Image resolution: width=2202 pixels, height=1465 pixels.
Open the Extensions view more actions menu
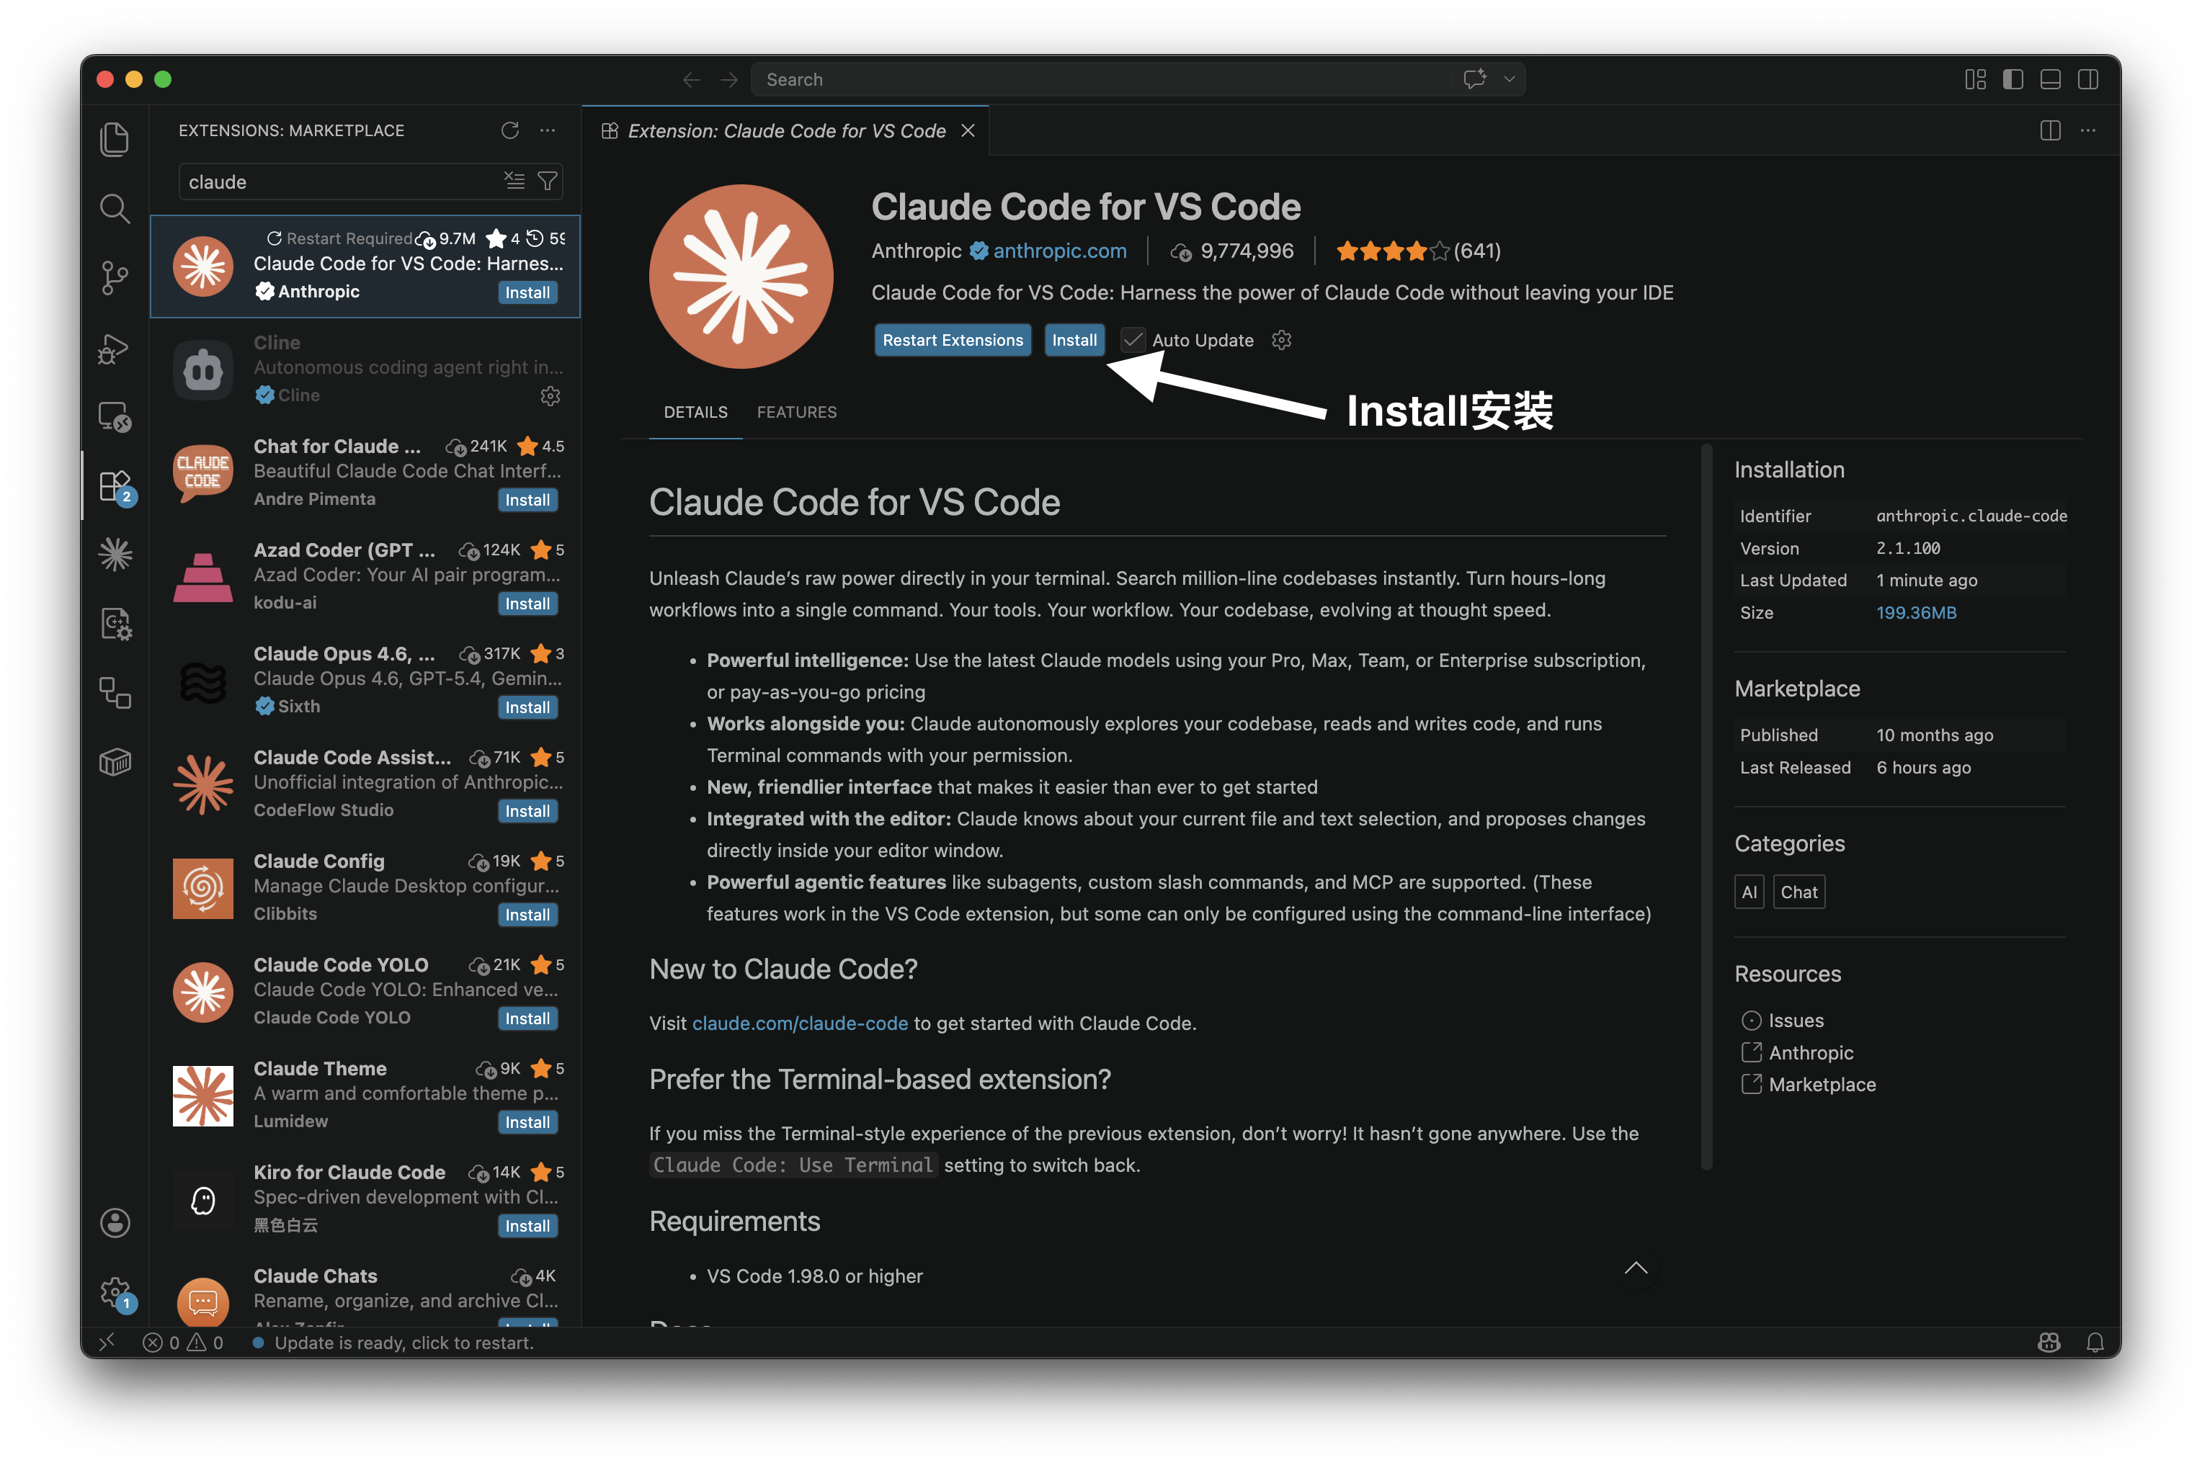(548, 131)
